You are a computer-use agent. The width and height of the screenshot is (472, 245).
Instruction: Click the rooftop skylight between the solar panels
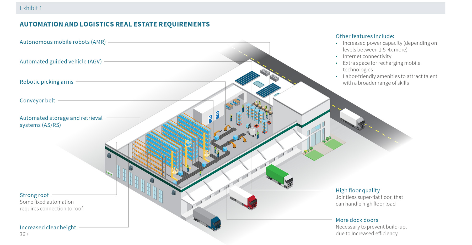click(x=259, y=84)
